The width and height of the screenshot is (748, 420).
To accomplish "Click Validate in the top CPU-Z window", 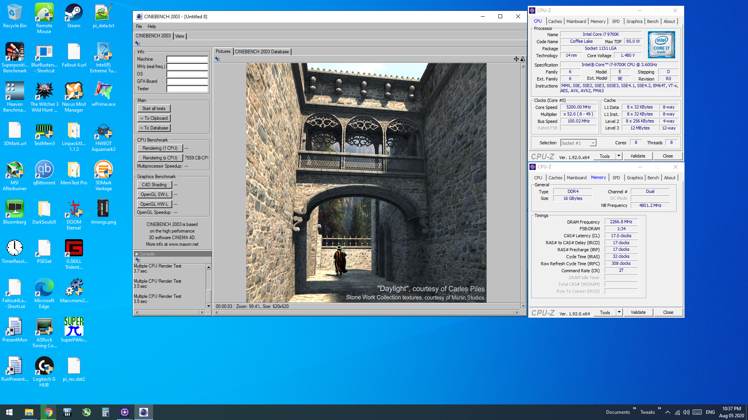I will [638, 156].
